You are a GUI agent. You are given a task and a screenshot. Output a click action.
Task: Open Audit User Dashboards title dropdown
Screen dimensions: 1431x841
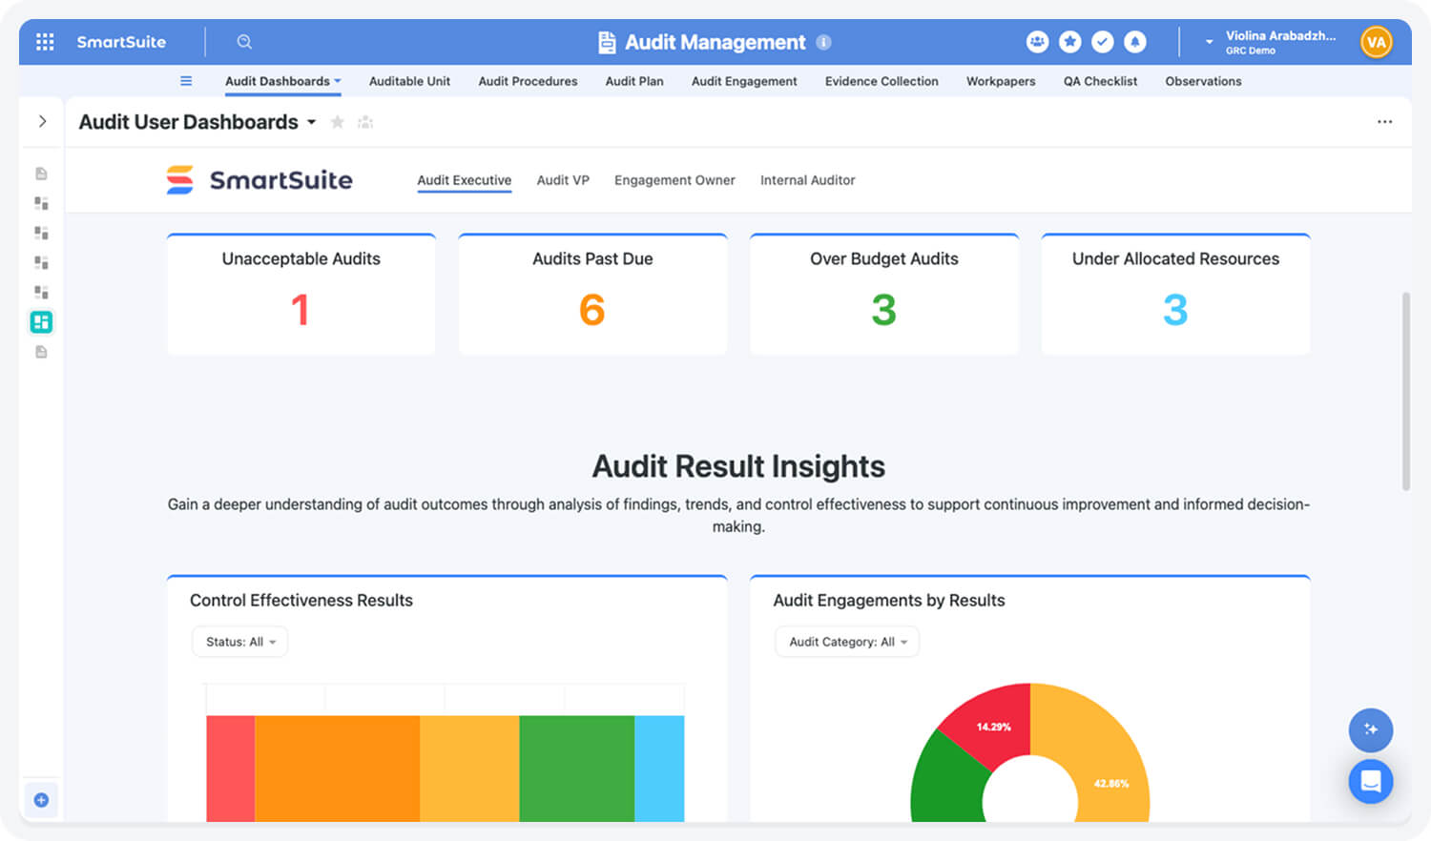[x=311, y=122]
